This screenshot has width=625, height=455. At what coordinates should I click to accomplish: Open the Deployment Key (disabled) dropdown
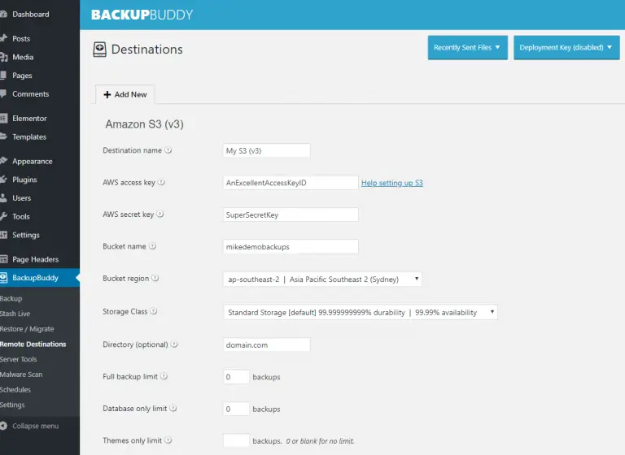(x=566, y=47)
